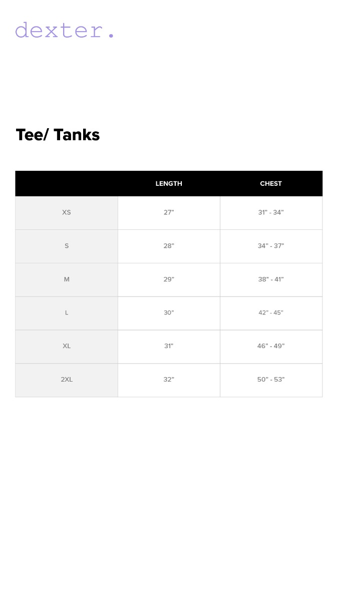Viewport: 338px width, 601px height.
Task: Click the 50" - 53" chest cell
Action: tap(271, 380)
